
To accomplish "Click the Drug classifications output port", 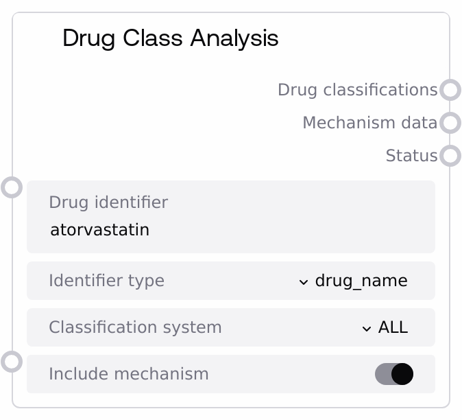I will 450,90.
